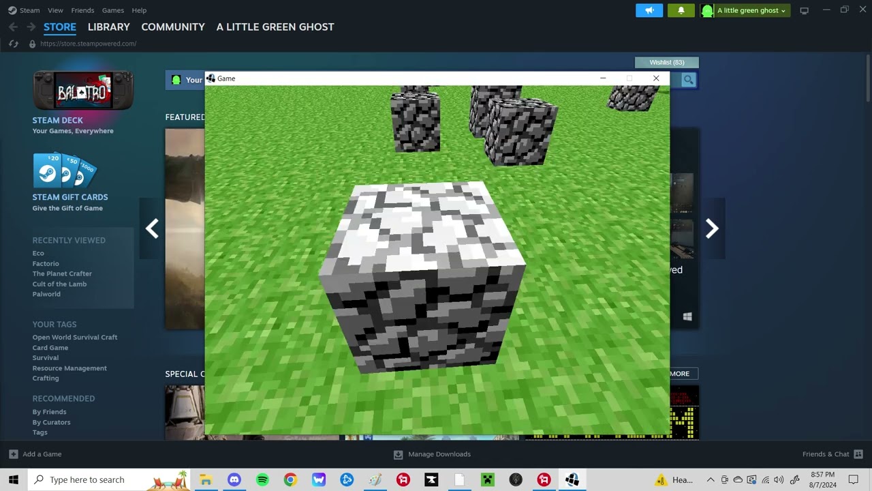The height and width of the screenshot is (491, 872).
Task: Switch to the STORE tab
Action: [x=60, y=27]
